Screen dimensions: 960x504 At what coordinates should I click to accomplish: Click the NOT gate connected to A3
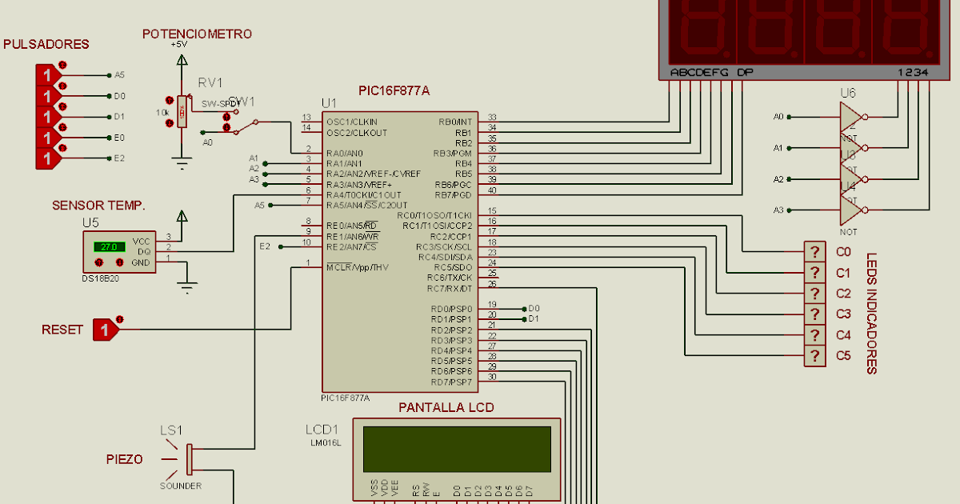pos(848,210)
